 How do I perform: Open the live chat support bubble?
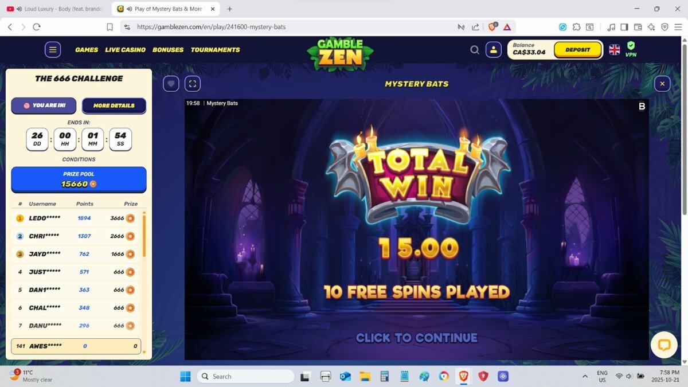point(664,345)
